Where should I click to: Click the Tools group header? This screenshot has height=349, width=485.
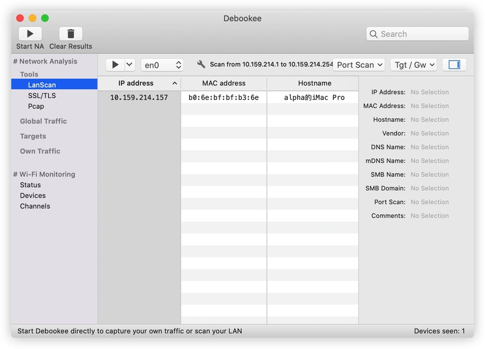pos(29,75)
